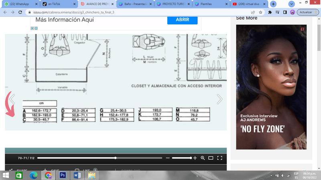Switch to the PROYECTO TURIS tab

click(x=173, y=4)
